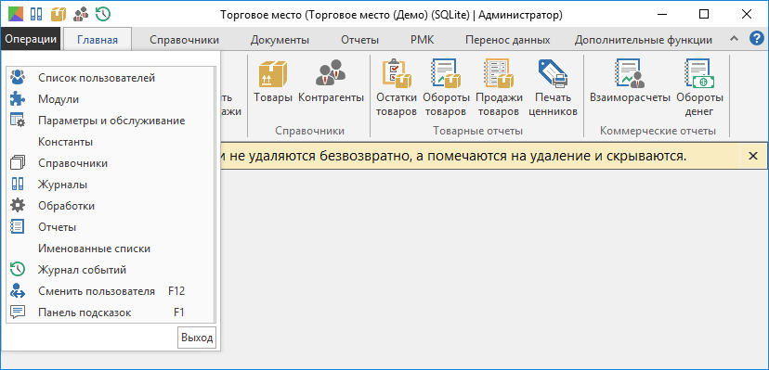The height and width of the screenshot is (370, 769).
Task: Close the yellow hint bar
Action: click(753, 156)
